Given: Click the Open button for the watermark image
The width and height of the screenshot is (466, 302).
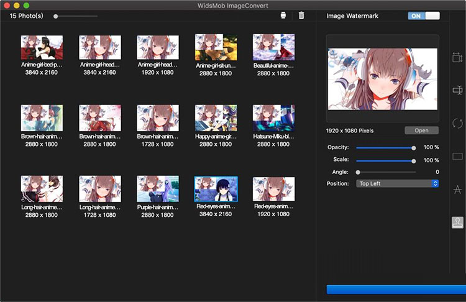Looking at the screenshot, I should [421, 130].
